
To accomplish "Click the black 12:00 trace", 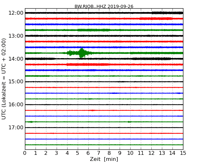I will point(104,13).
